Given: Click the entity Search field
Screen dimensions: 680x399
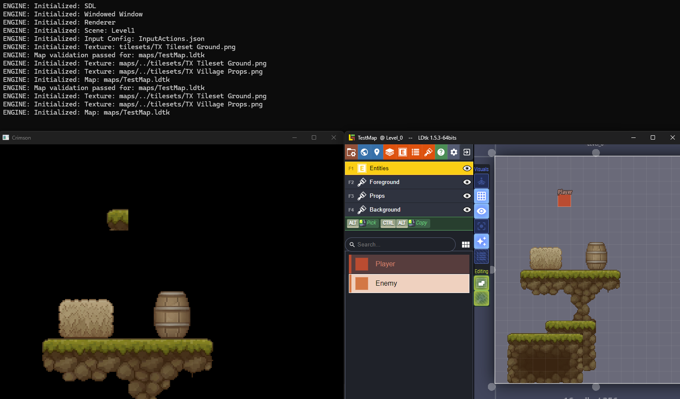Looking at the screenshot, I should [x=403, y=244].
